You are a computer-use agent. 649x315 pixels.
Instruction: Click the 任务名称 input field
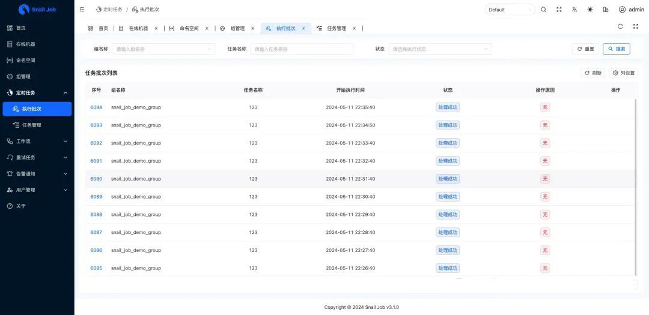coord(302,49)
